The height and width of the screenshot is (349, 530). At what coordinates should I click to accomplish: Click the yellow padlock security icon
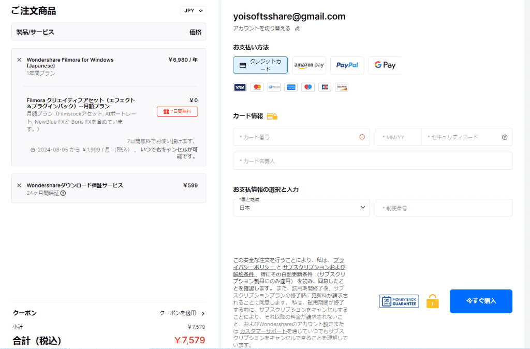(x=432, y=301)
